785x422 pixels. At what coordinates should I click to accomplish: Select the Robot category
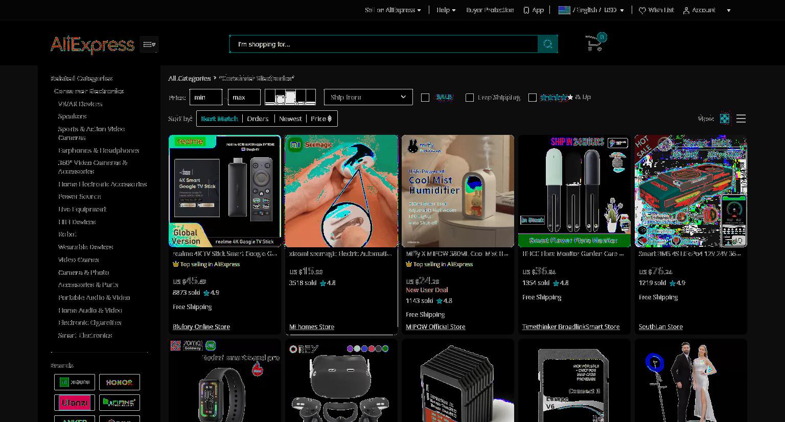(67, 235)
